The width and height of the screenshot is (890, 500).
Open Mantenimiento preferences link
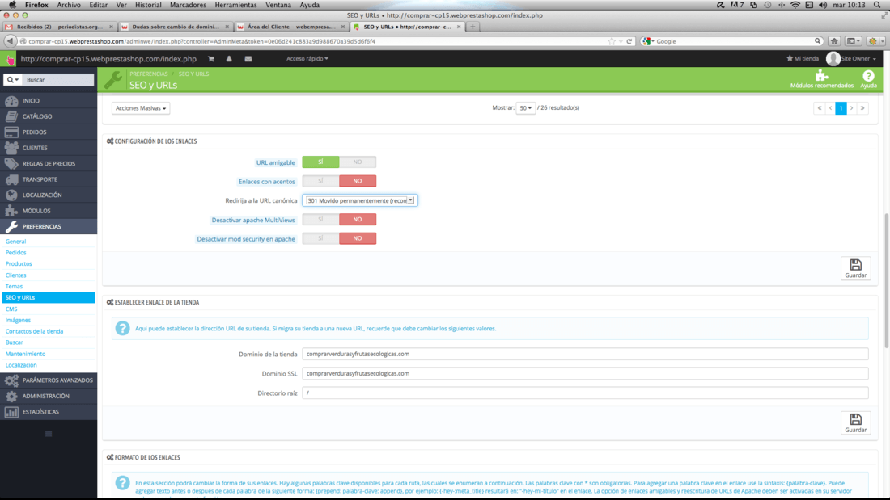[x=26, y=354]
